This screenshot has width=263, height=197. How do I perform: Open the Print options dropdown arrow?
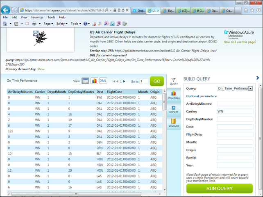click(x=40, y=24)
